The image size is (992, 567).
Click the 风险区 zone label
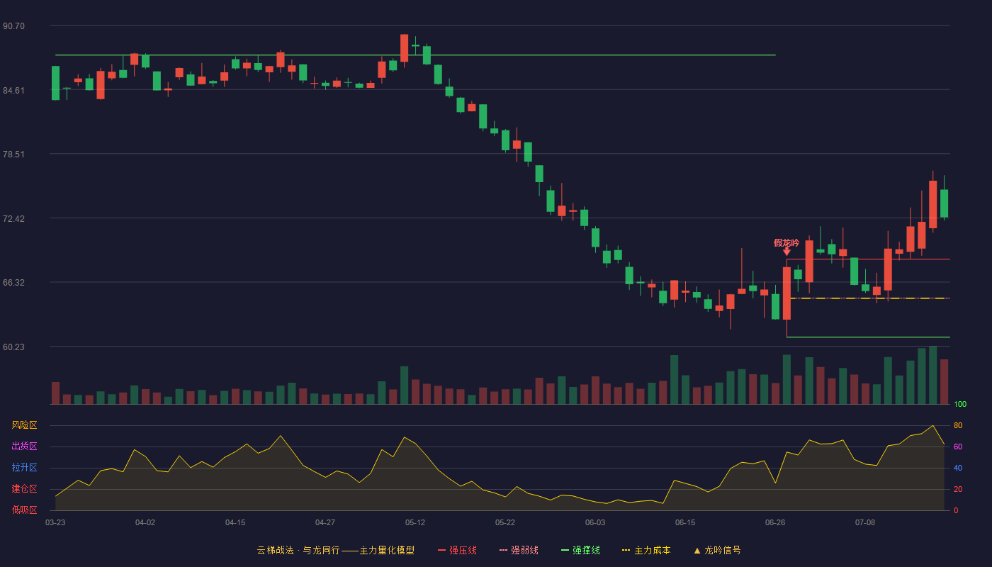coord(24,425)
